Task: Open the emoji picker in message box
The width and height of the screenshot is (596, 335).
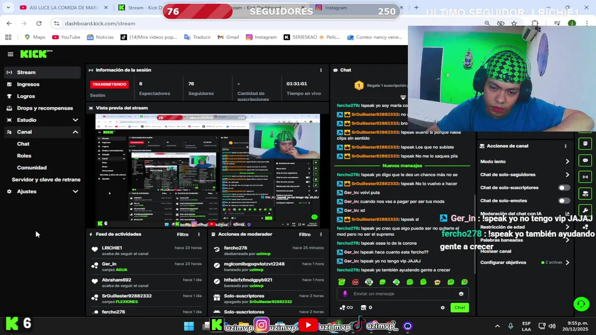Action: coord(461,294)
